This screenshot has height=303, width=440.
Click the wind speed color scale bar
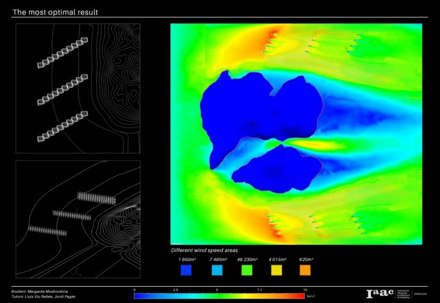coord(220,296)
